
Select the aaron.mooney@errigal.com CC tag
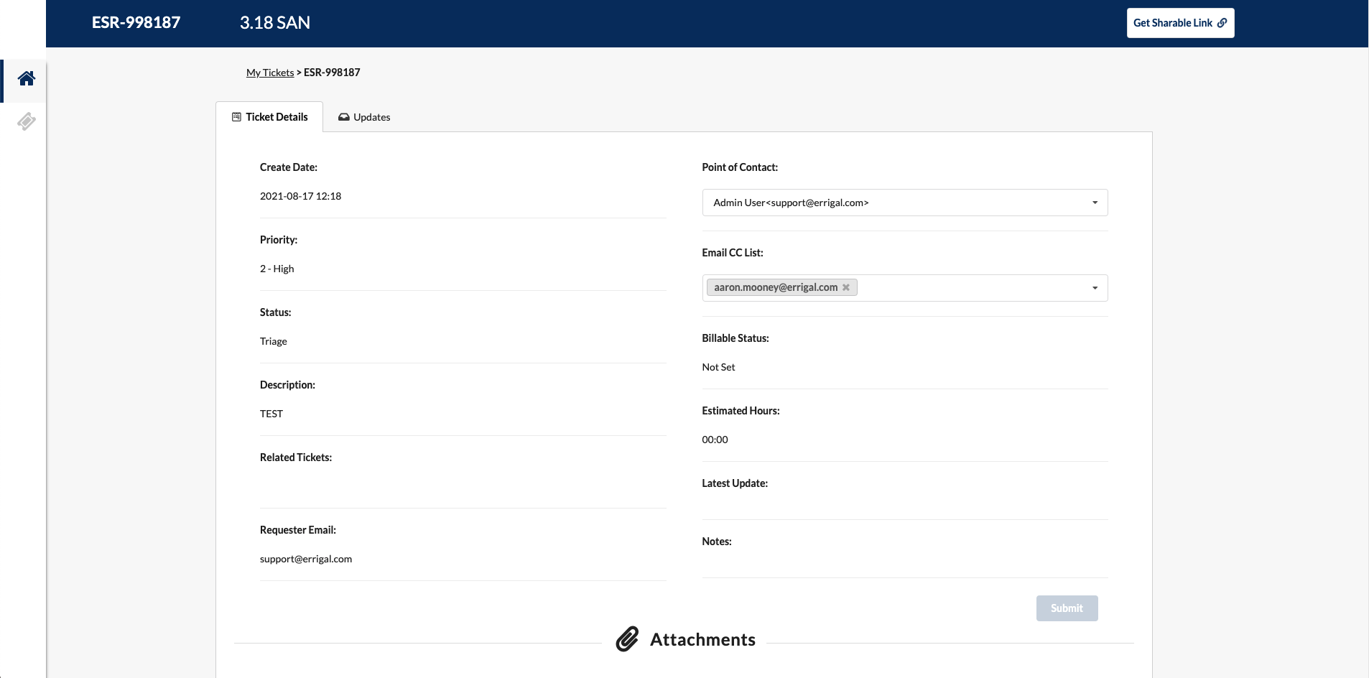click(x=775, y=288)
